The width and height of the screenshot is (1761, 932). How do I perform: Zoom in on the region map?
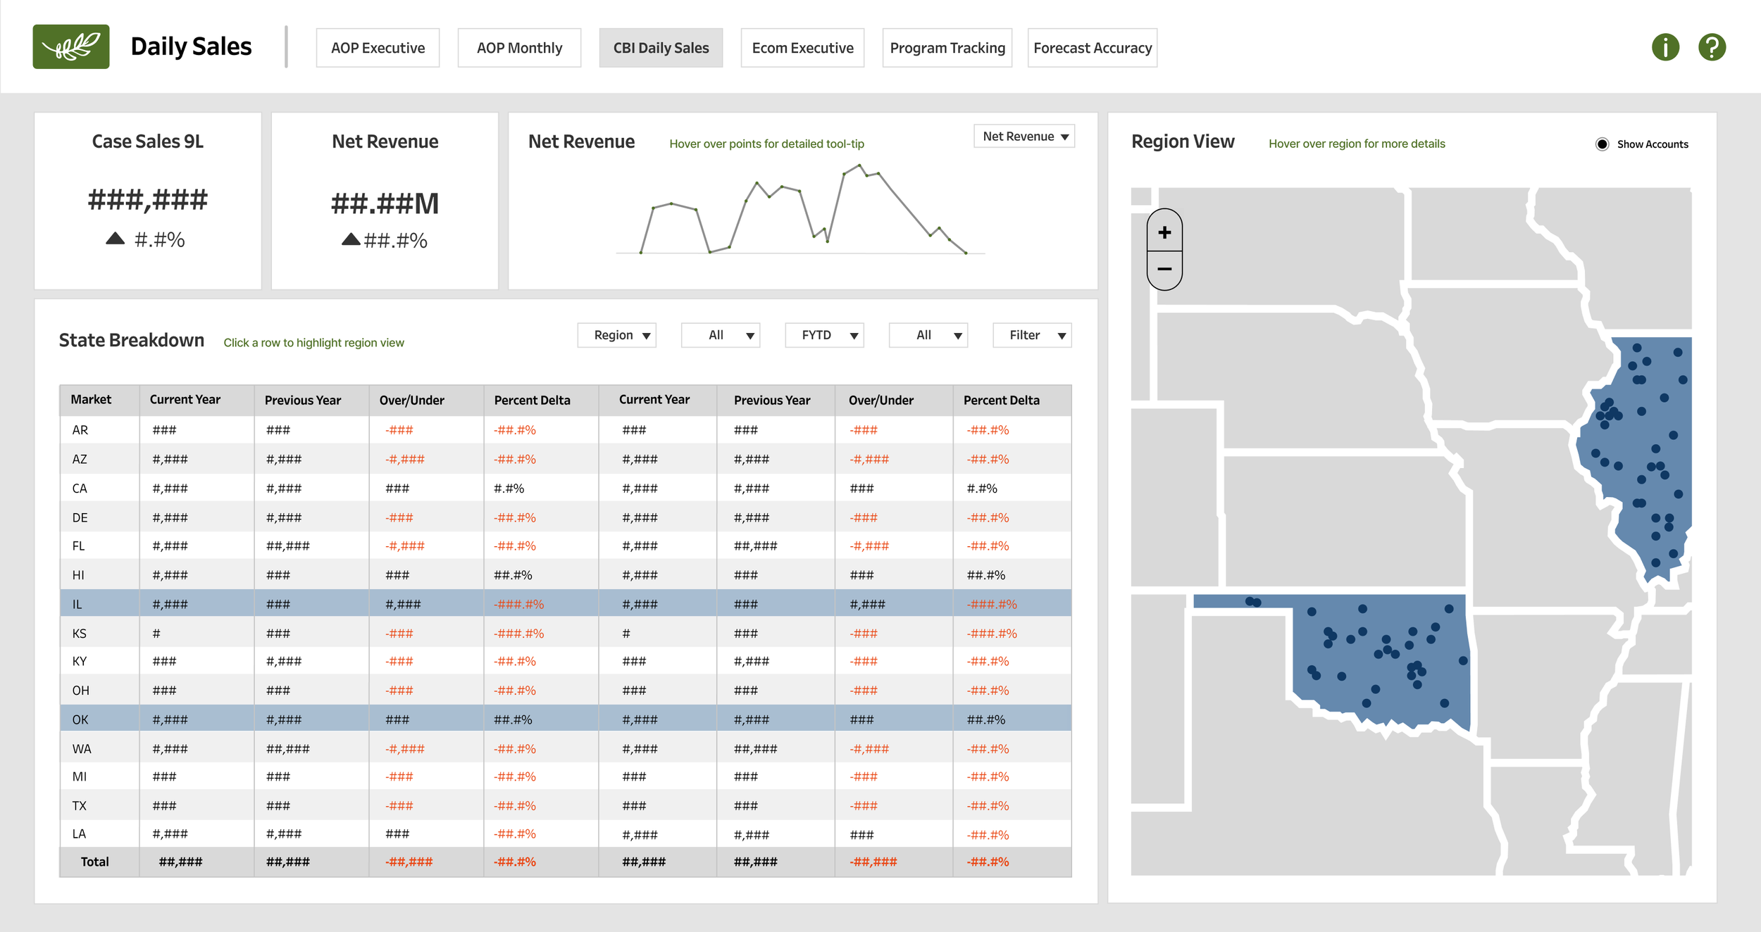(x=1164, y=232)
